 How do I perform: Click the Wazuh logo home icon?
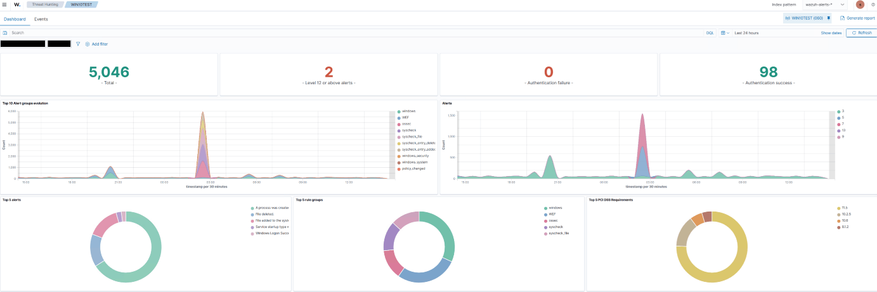[17, 4]
